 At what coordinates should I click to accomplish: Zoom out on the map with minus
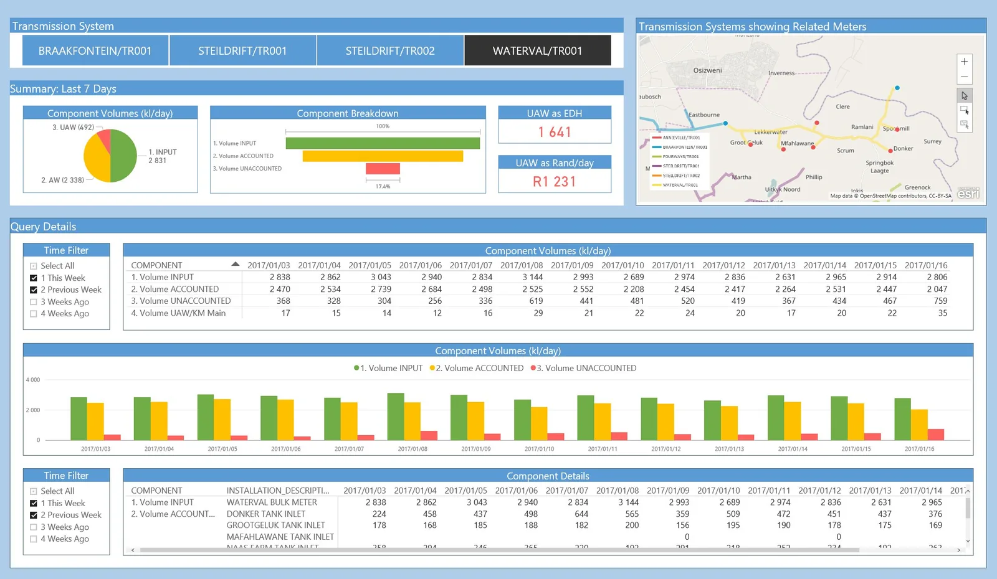(x=964, y=77)
